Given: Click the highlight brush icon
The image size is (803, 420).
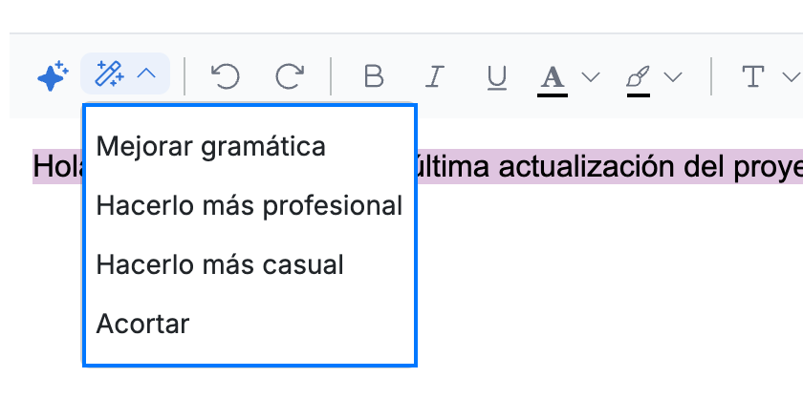Looking at the screenshot, I should point(639,80).
